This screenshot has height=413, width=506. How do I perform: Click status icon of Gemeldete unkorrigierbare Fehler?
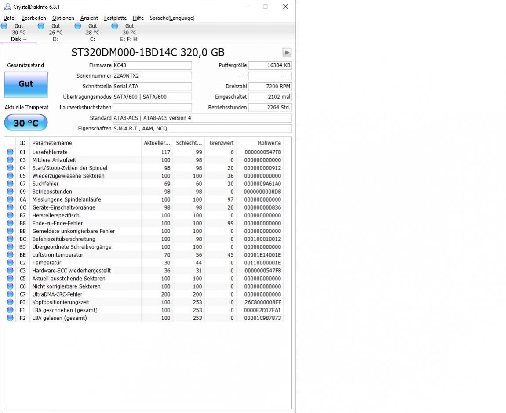(x=10, y=231)
